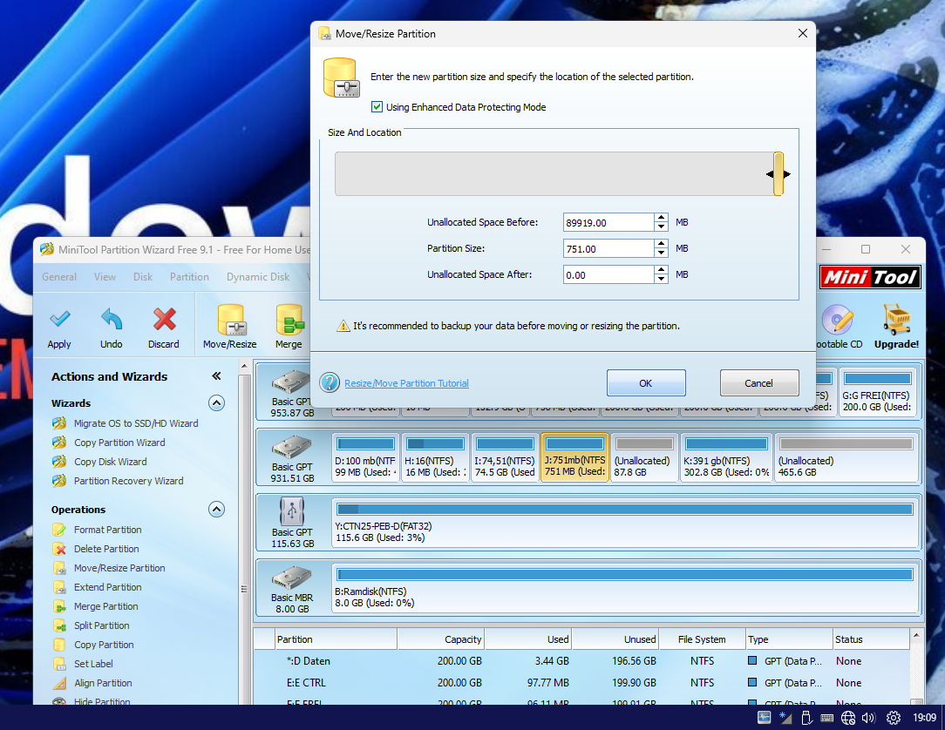Image resolution: width=945 pixels, height=730 pixels.
Task: Click the Unallocated Space Before field
Action: [608, 223]
